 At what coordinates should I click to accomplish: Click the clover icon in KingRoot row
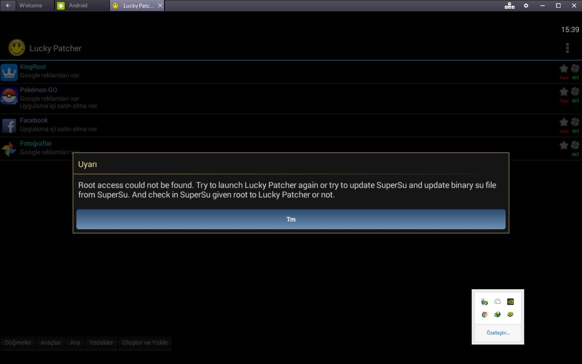click(x=575, y=69)
